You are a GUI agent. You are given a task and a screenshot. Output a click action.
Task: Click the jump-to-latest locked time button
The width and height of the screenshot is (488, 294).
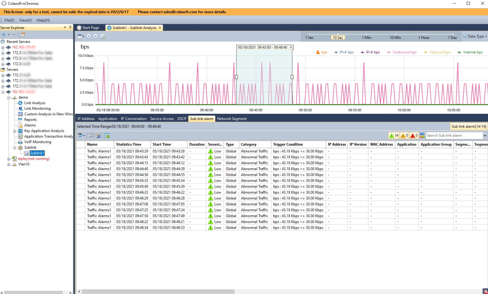point(102,36)
